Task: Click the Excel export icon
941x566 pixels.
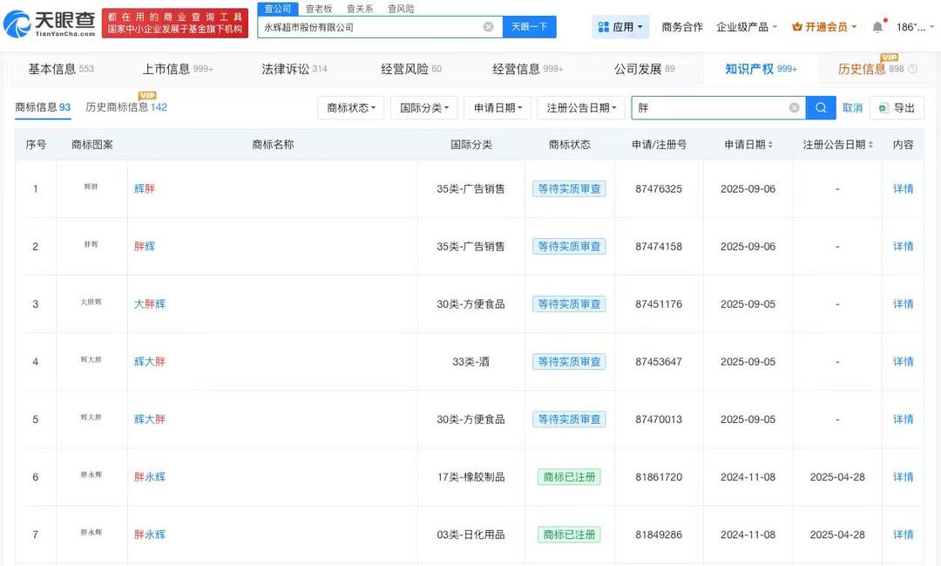Action: 883,108
